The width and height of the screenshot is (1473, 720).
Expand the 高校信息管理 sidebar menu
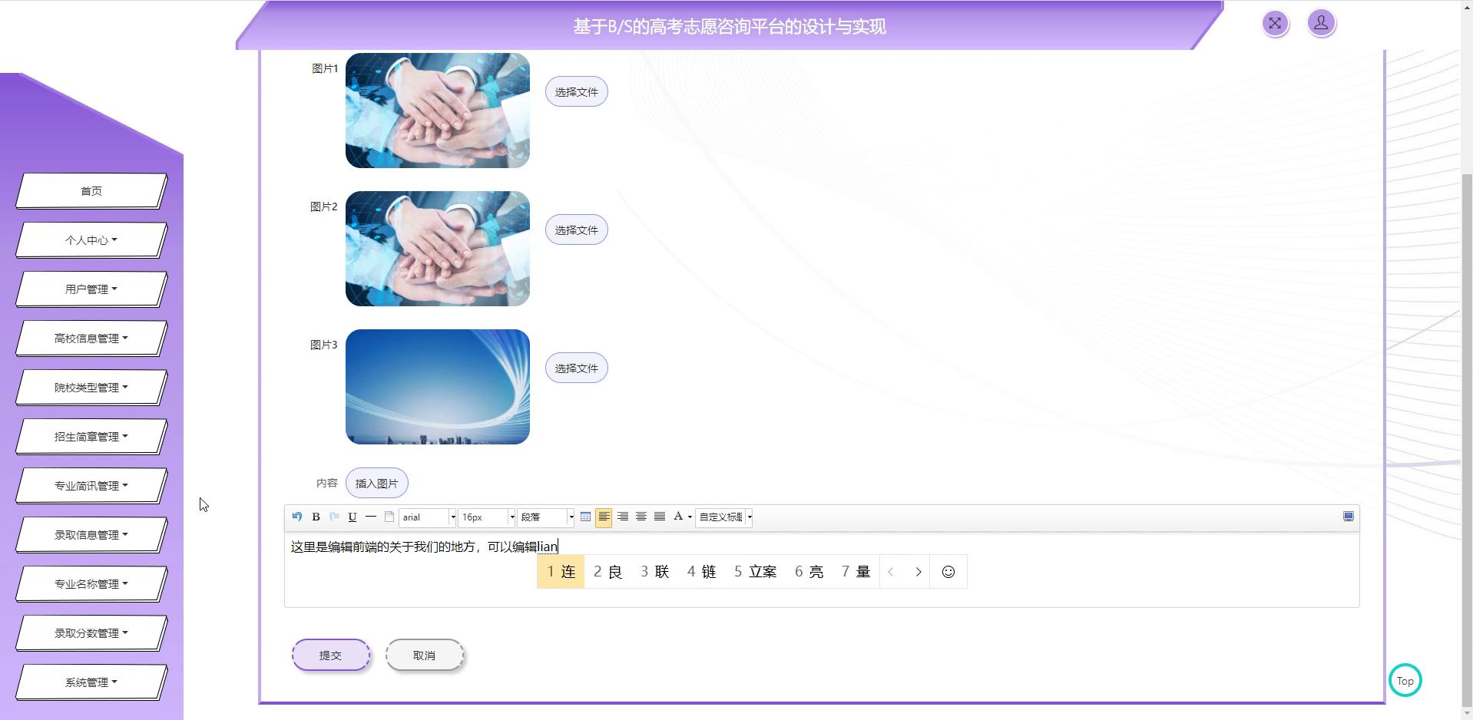(x=91, y=339)
